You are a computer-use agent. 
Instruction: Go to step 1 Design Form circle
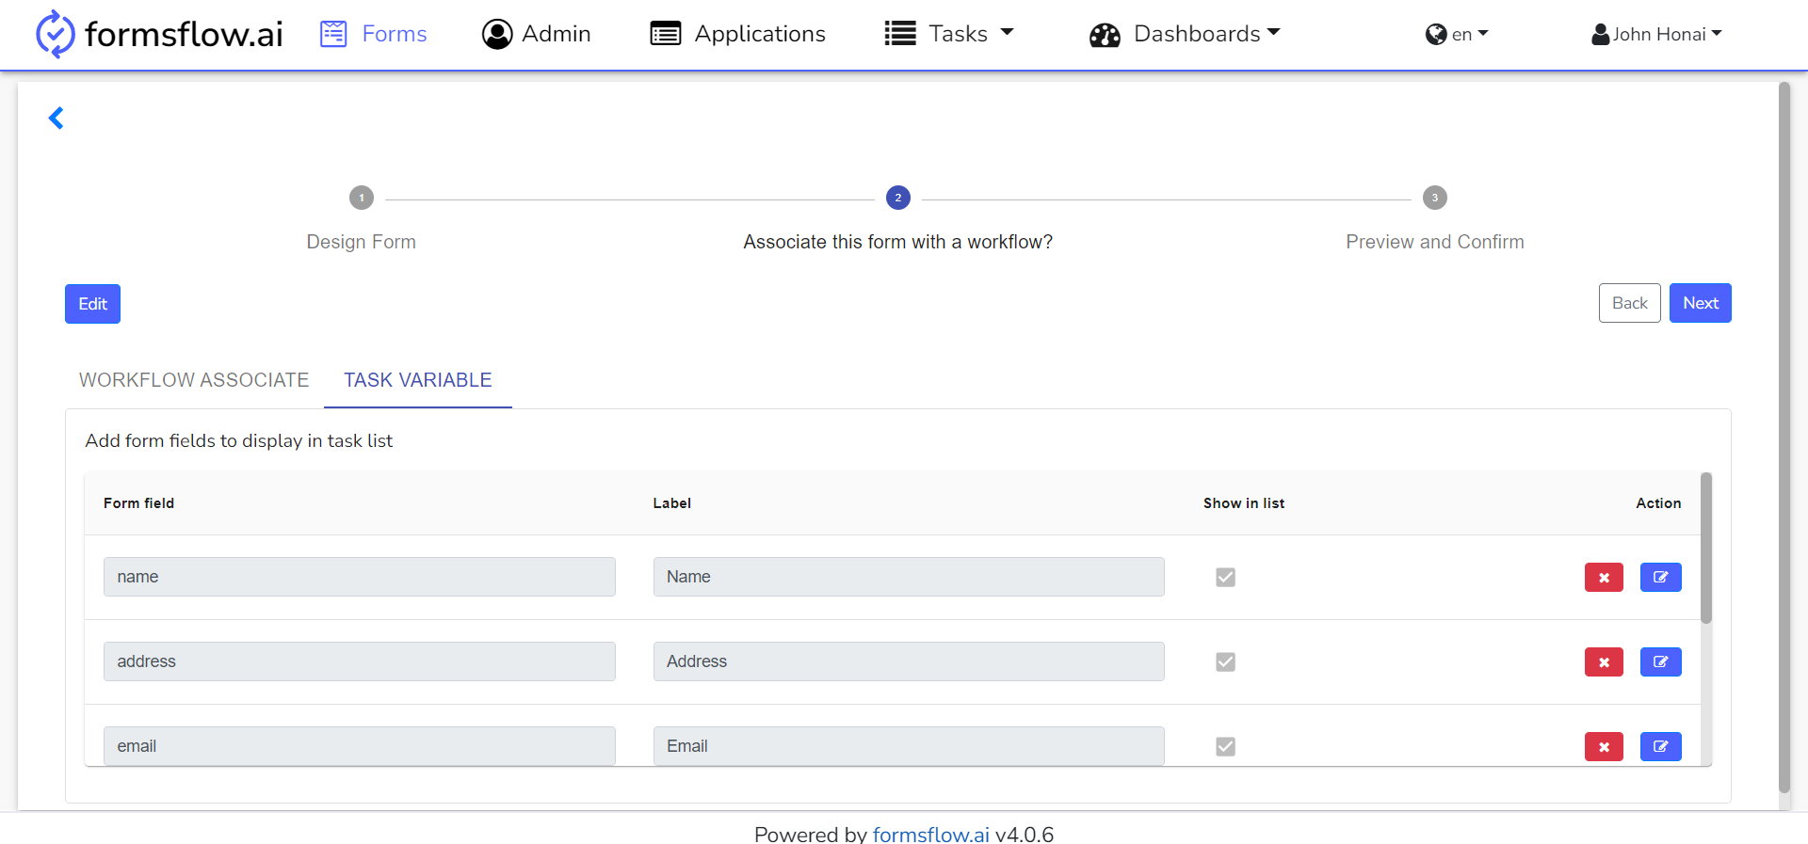point(362,198)
